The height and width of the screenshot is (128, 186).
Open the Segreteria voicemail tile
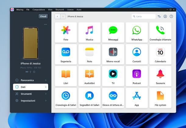coord(66,54)
